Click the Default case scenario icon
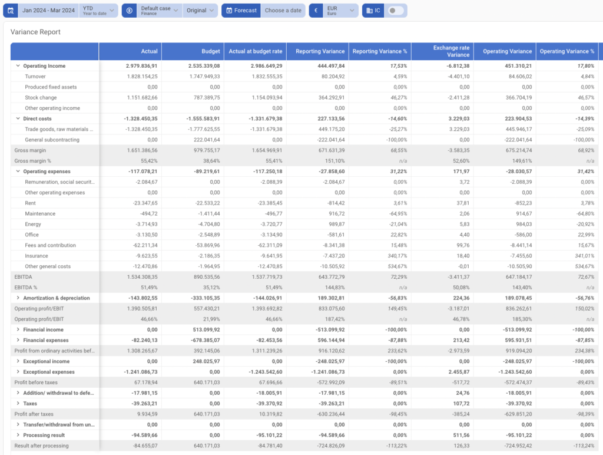The width and height of the screenshot is (603, 455). point(129,11)
